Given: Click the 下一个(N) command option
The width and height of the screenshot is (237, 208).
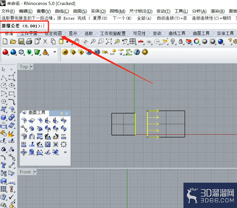Looking at the screenshot, I should click(x=122, y=18).
